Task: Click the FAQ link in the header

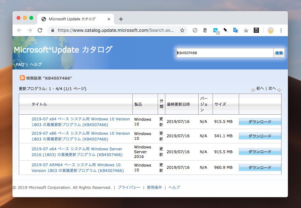Action: point(20,64)
